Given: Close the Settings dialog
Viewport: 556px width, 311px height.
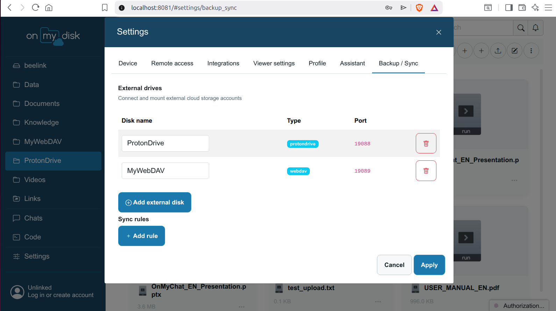Looking at the screenshot, I should tap(439, 32).
